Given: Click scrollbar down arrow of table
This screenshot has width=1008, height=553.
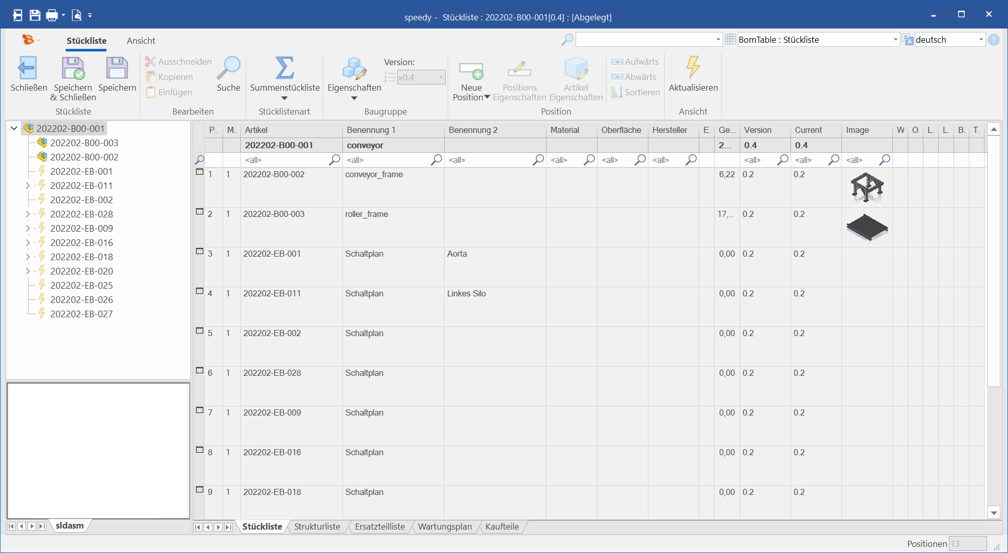Looking at the screenshot, I should click(x=994, y=513).
